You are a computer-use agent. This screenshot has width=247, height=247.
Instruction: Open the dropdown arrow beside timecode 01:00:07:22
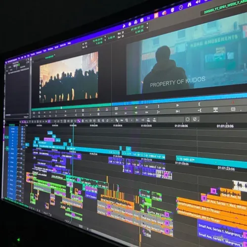tap(147, 24)
